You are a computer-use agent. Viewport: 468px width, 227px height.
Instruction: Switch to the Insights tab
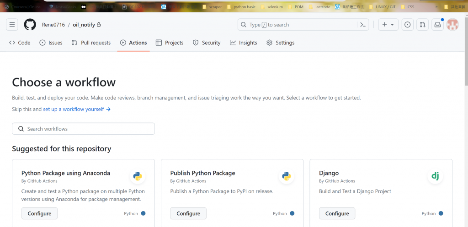244,43
